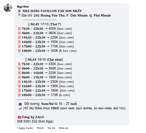Screen dimensions: 146x133
Task: Like the comment with Thích
Action: coord(40,128)
